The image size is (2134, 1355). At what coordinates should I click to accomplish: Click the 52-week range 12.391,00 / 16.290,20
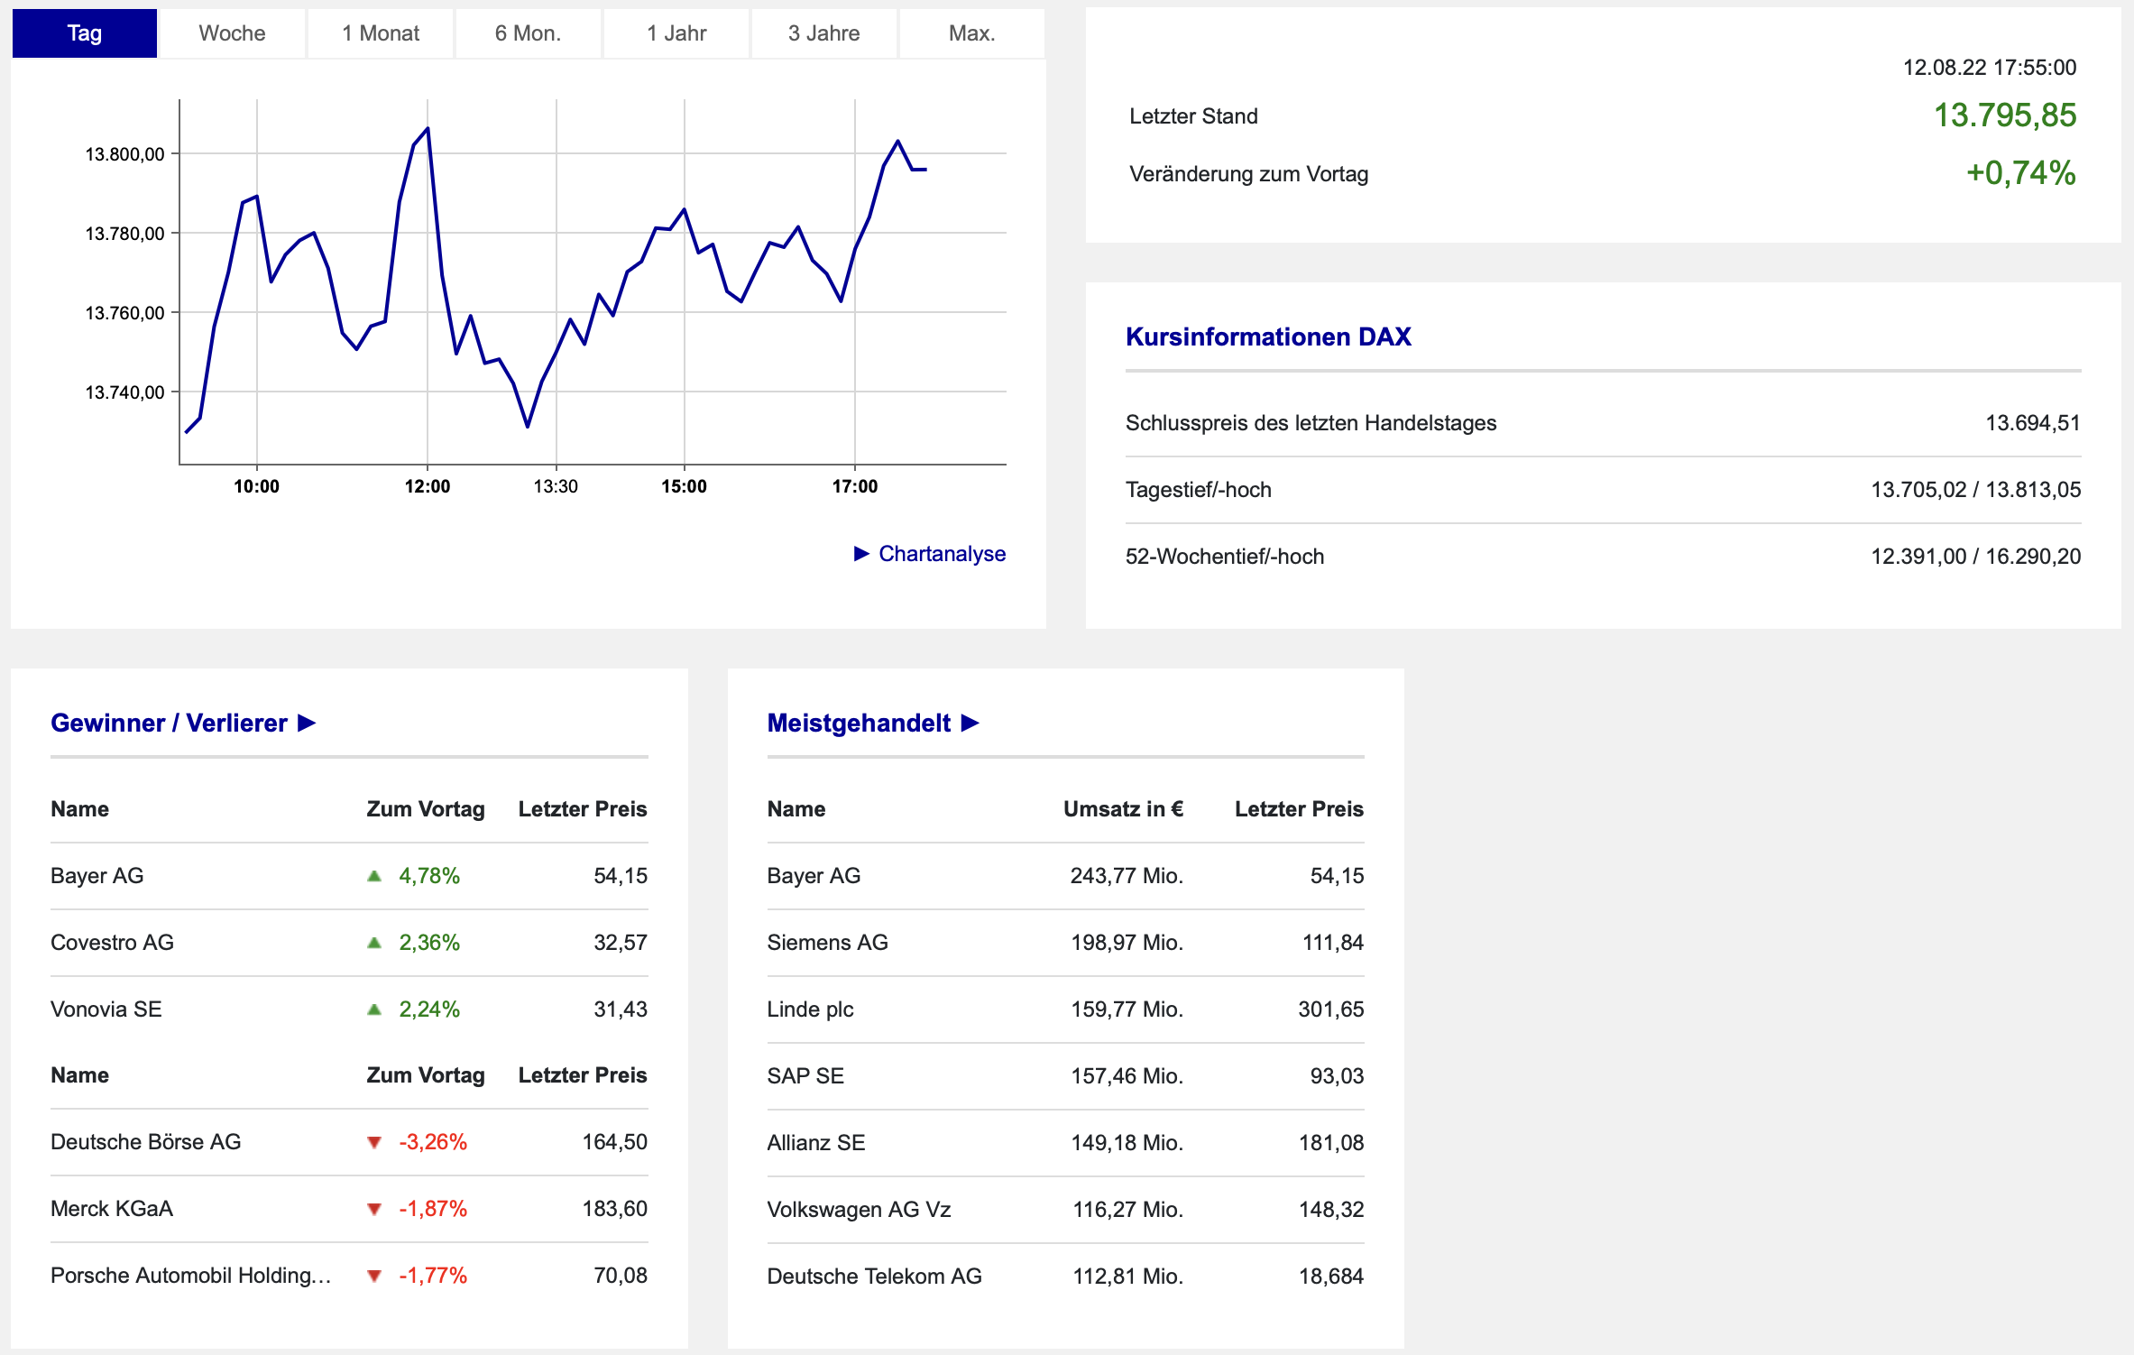[x=1975, y=557]
